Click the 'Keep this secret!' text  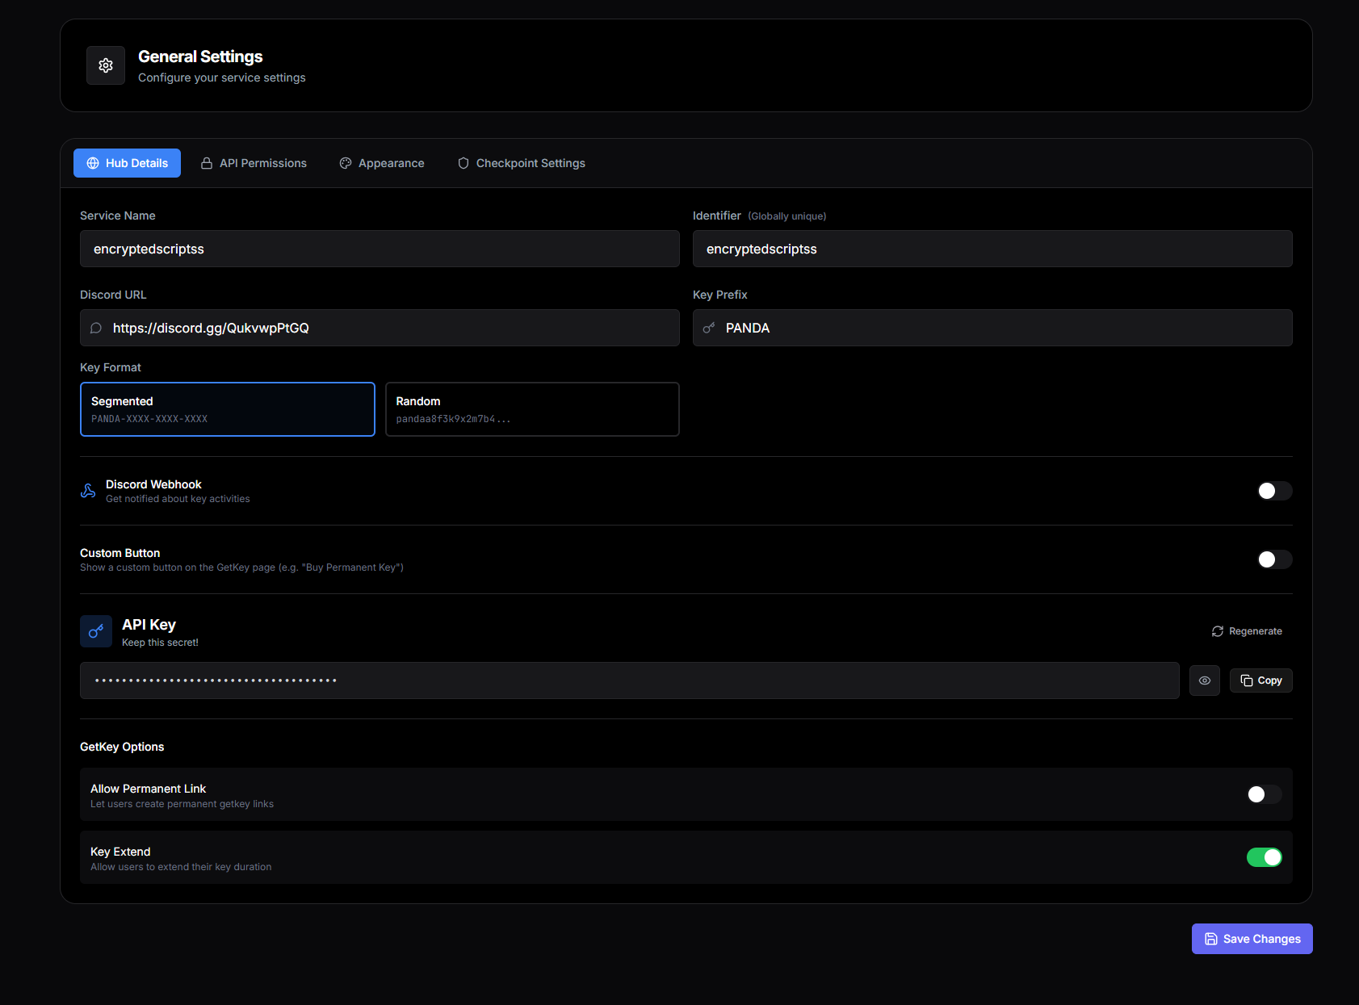(x=160, y=643)
